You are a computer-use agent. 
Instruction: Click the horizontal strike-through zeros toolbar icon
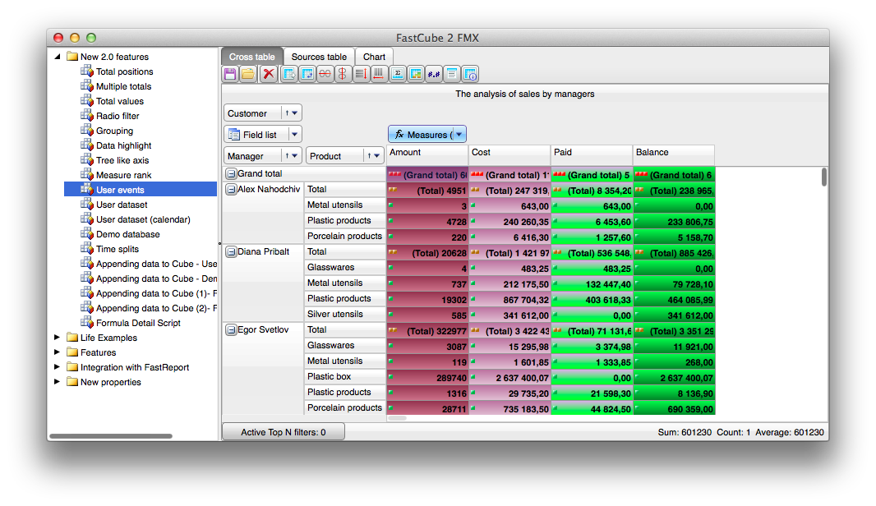325,74
